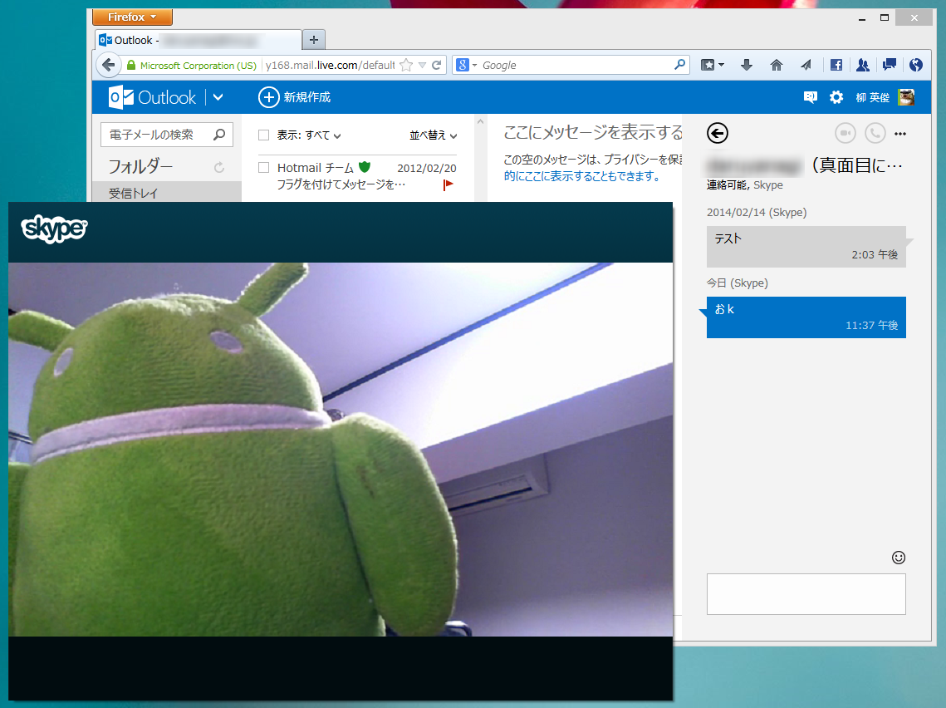Click the Skype message input field
946x708 pixels.
coord(806,593)
